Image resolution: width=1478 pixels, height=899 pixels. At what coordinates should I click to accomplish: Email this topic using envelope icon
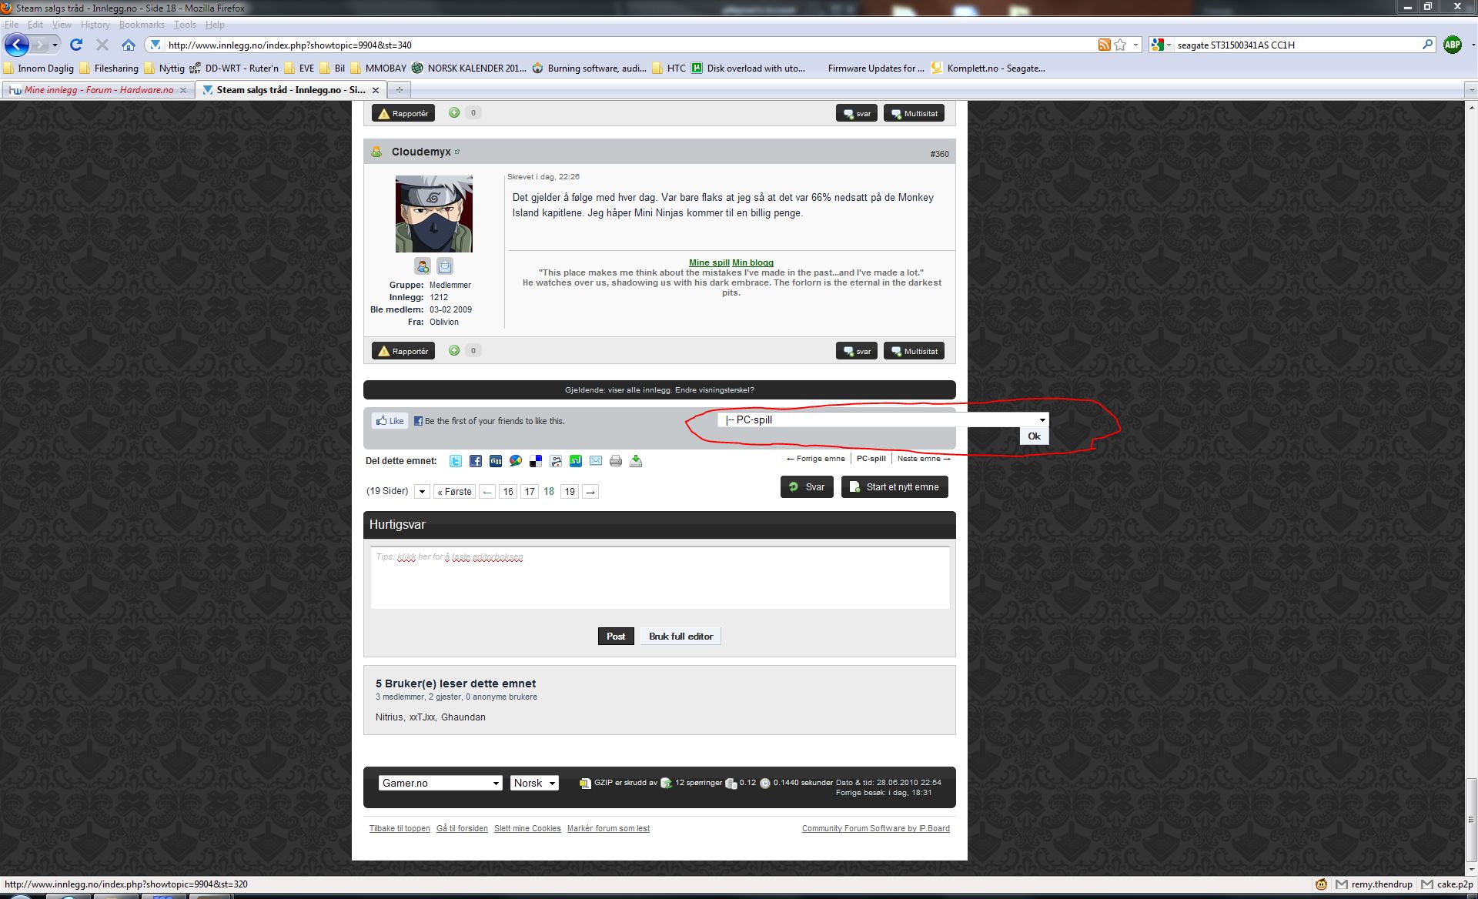pos(596,461)
